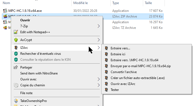Click the 23 874 Ko size cell
This screenshot has width=194, height=106.
156,16
